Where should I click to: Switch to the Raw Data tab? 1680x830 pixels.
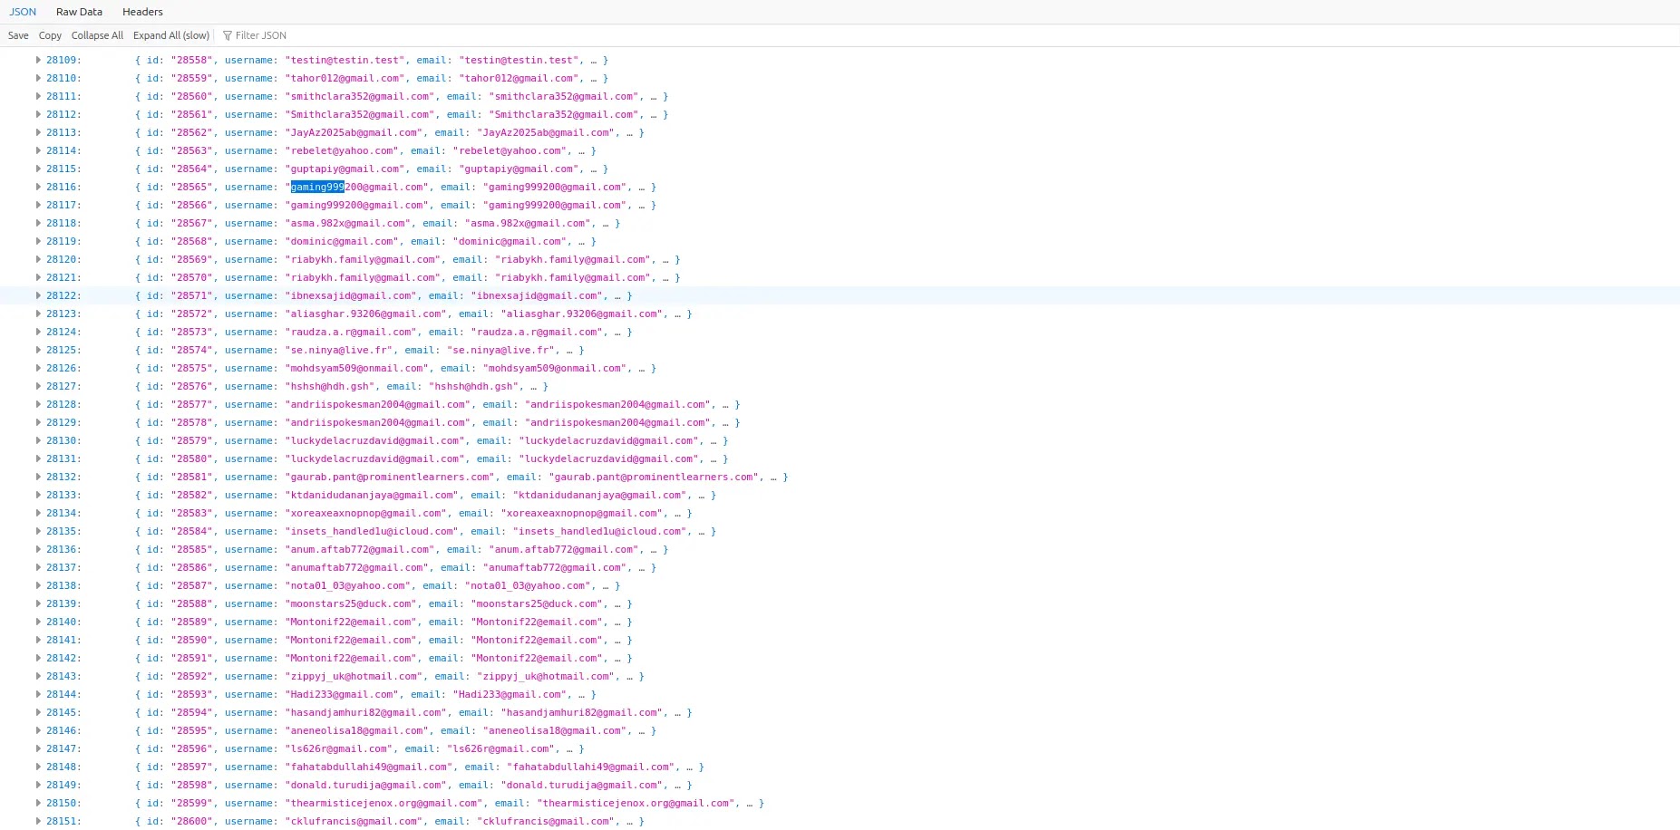click(x=79, y=12)
